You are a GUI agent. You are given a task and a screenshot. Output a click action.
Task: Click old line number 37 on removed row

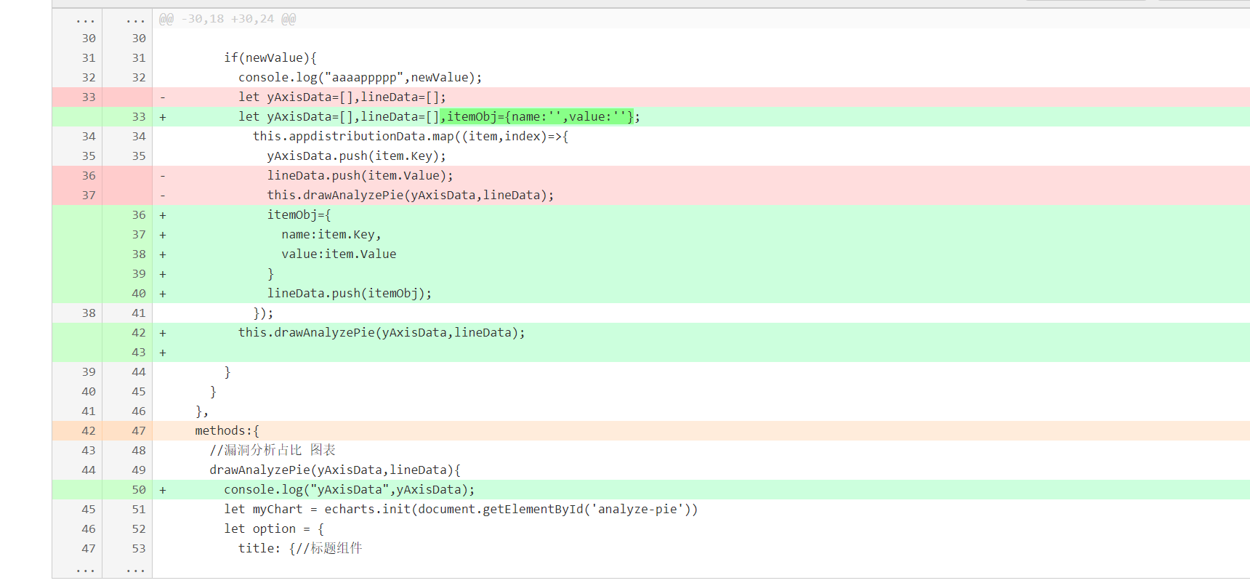[x=89, y=195]
